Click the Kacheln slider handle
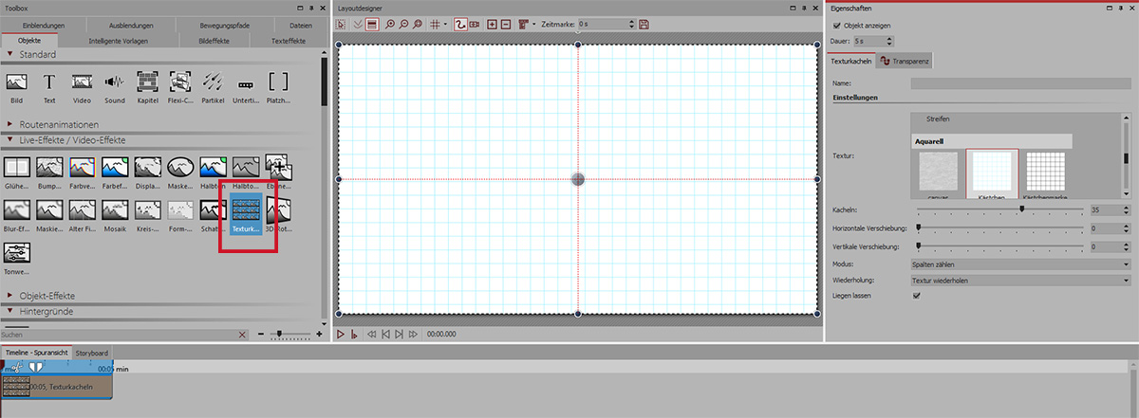Viewport: 1139px width, 418px height. pyautogui.click(x=1021, y=209)
